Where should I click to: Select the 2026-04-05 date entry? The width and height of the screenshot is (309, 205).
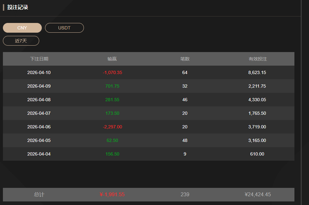pos(39,140)
